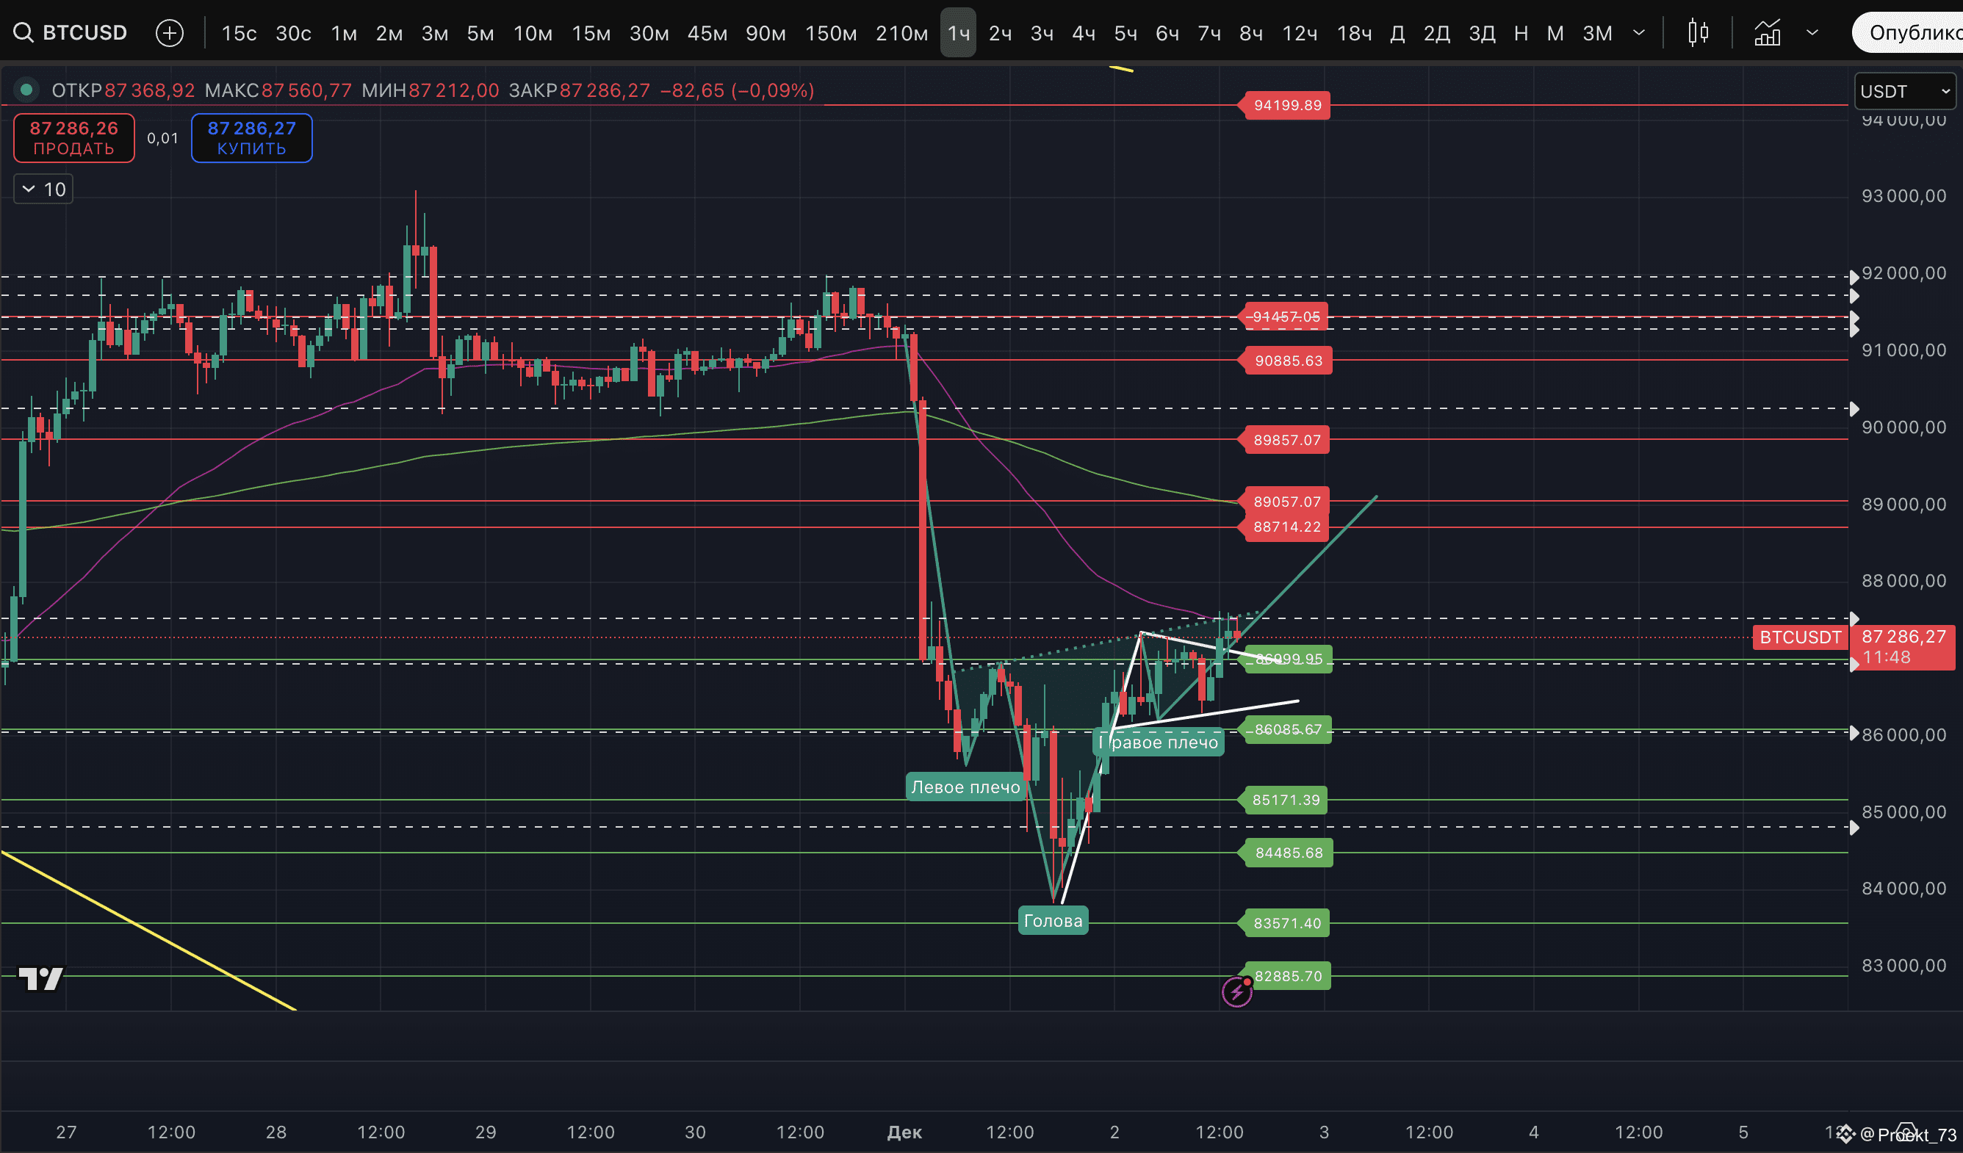This screenshot has height=1153, width=1963.
Task: Open the candlestick chart type selector
Action: click(1698, 33)
